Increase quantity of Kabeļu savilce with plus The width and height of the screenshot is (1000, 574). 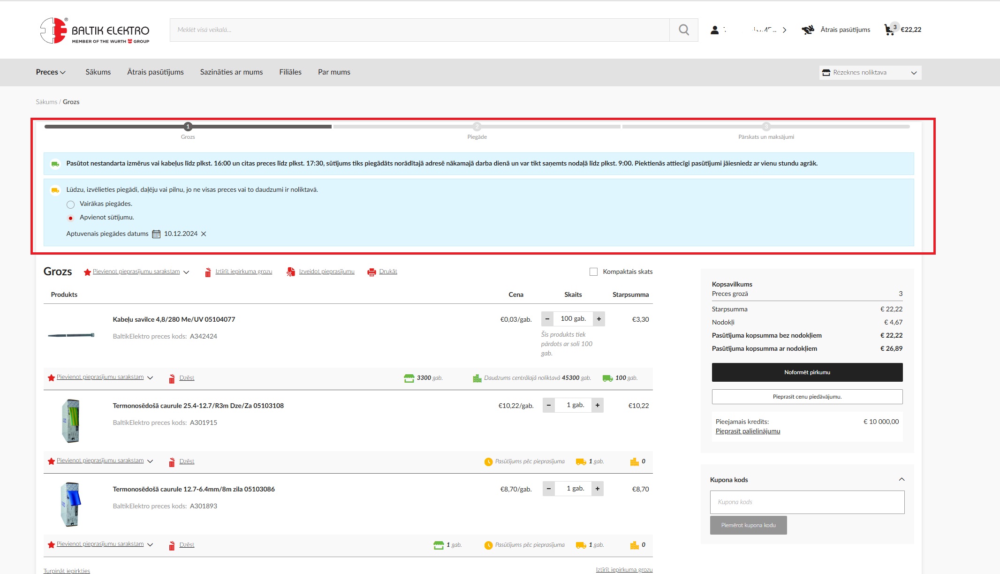point(599,319)
